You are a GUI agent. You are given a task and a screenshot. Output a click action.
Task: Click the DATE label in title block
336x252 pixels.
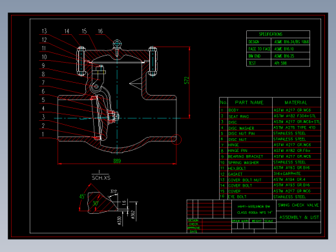193,231
